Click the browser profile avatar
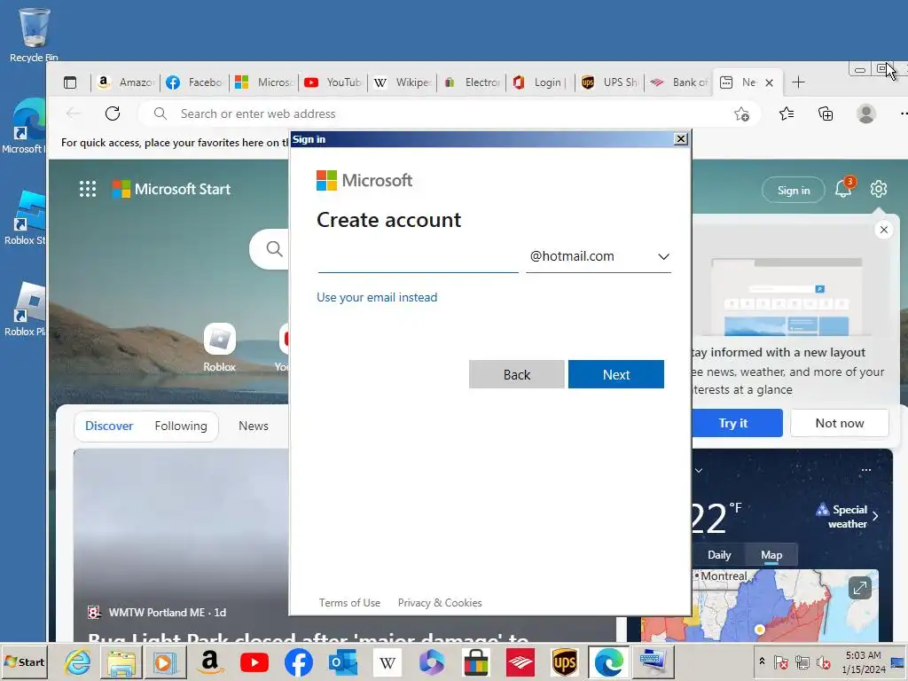 (x=866, y=113)
